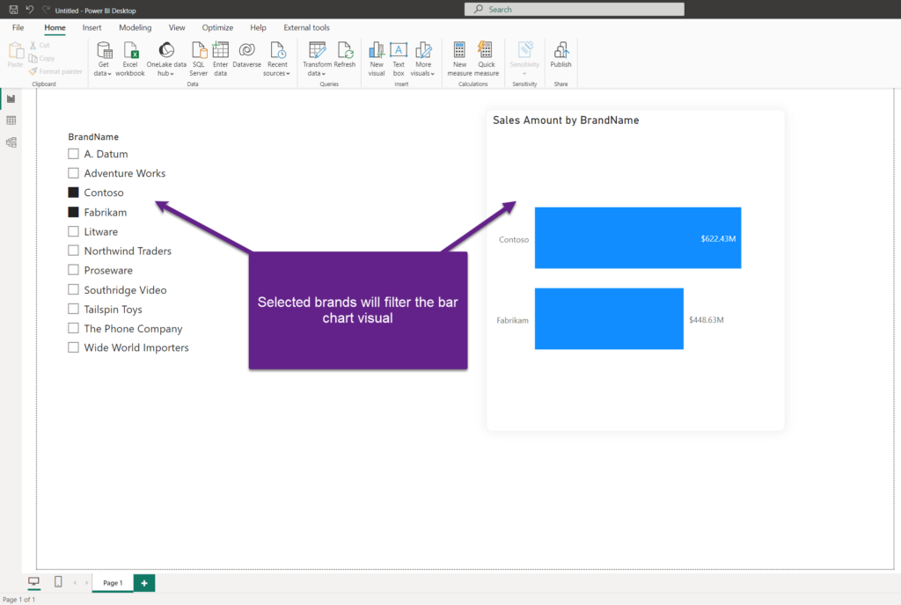Click Format painter
The image size is (901, 605).
pos(55,71)
